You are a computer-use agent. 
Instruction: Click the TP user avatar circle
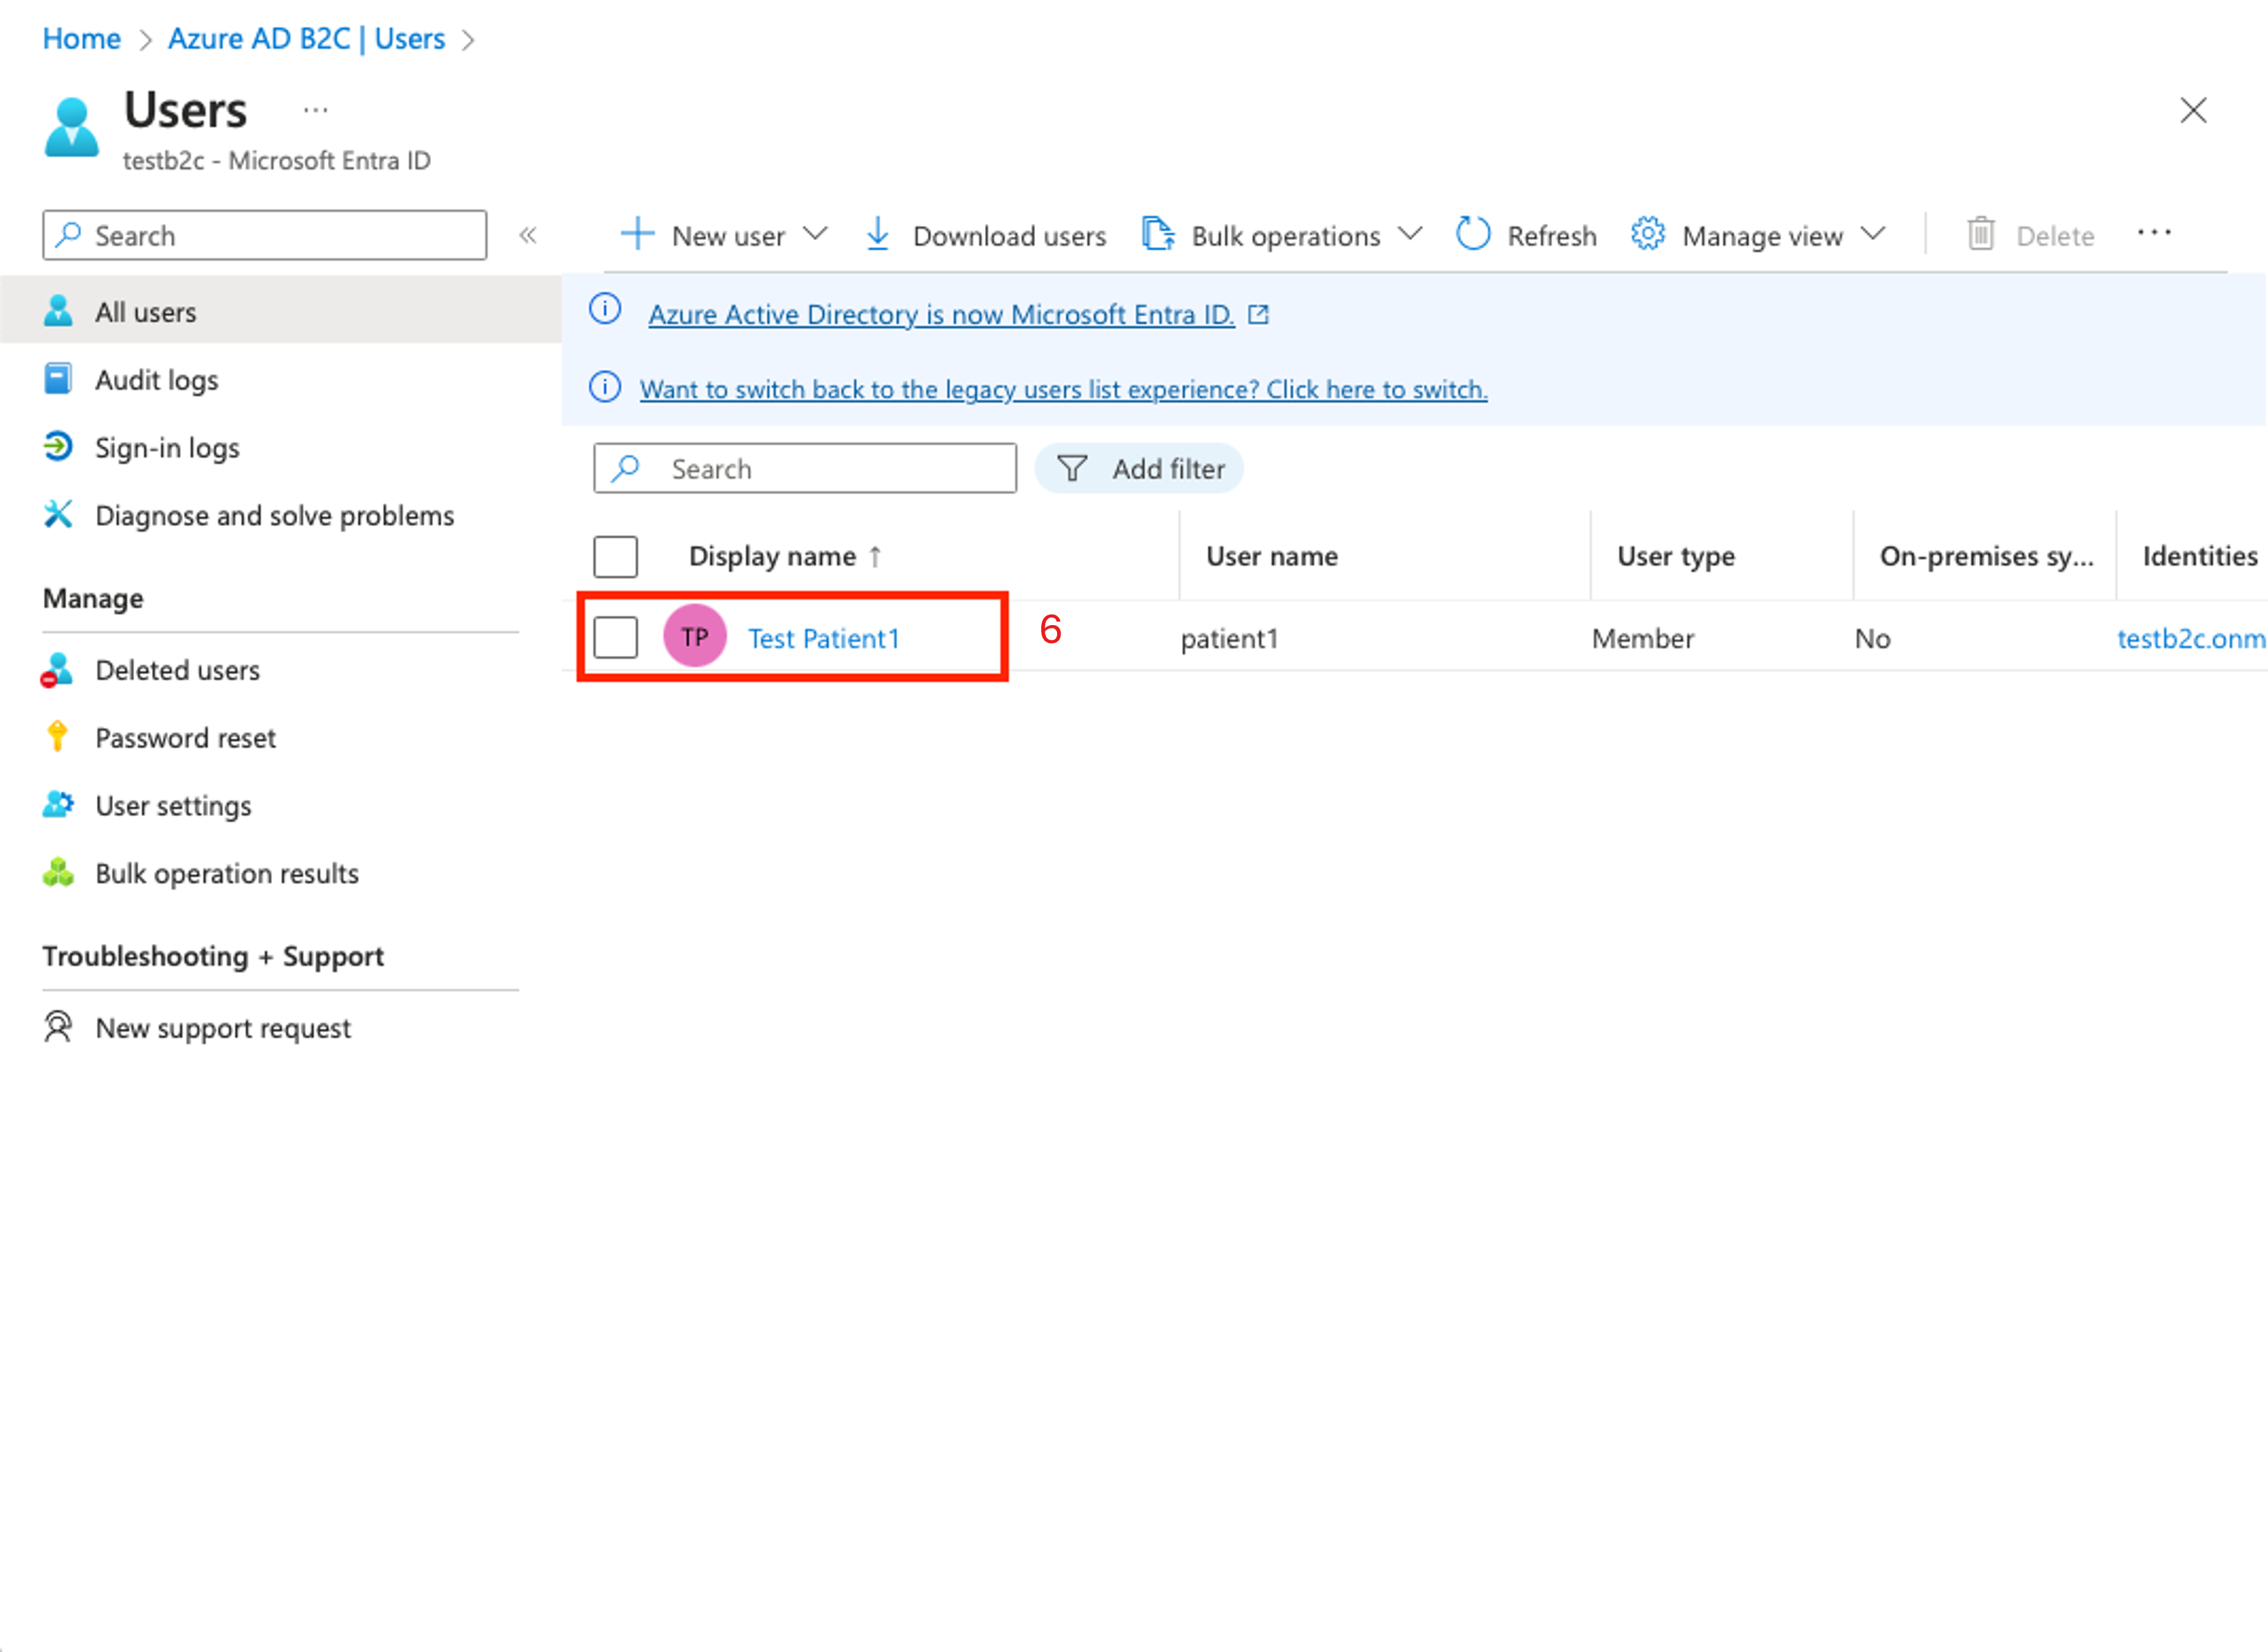(694, 637)
